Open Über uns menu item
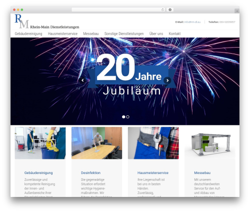The image size is (250, 212). (156, 34)
